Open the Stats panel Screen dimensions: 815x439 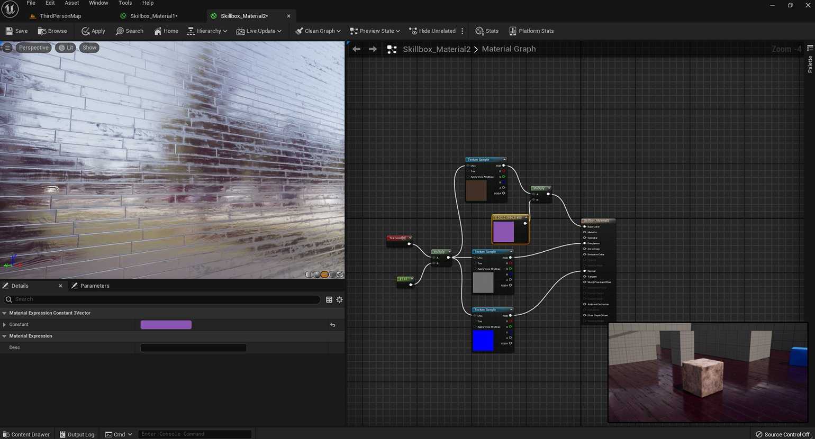tap(486, 31)
